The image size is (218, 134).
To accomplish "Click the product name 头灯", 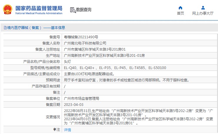I will coord(68,62).
